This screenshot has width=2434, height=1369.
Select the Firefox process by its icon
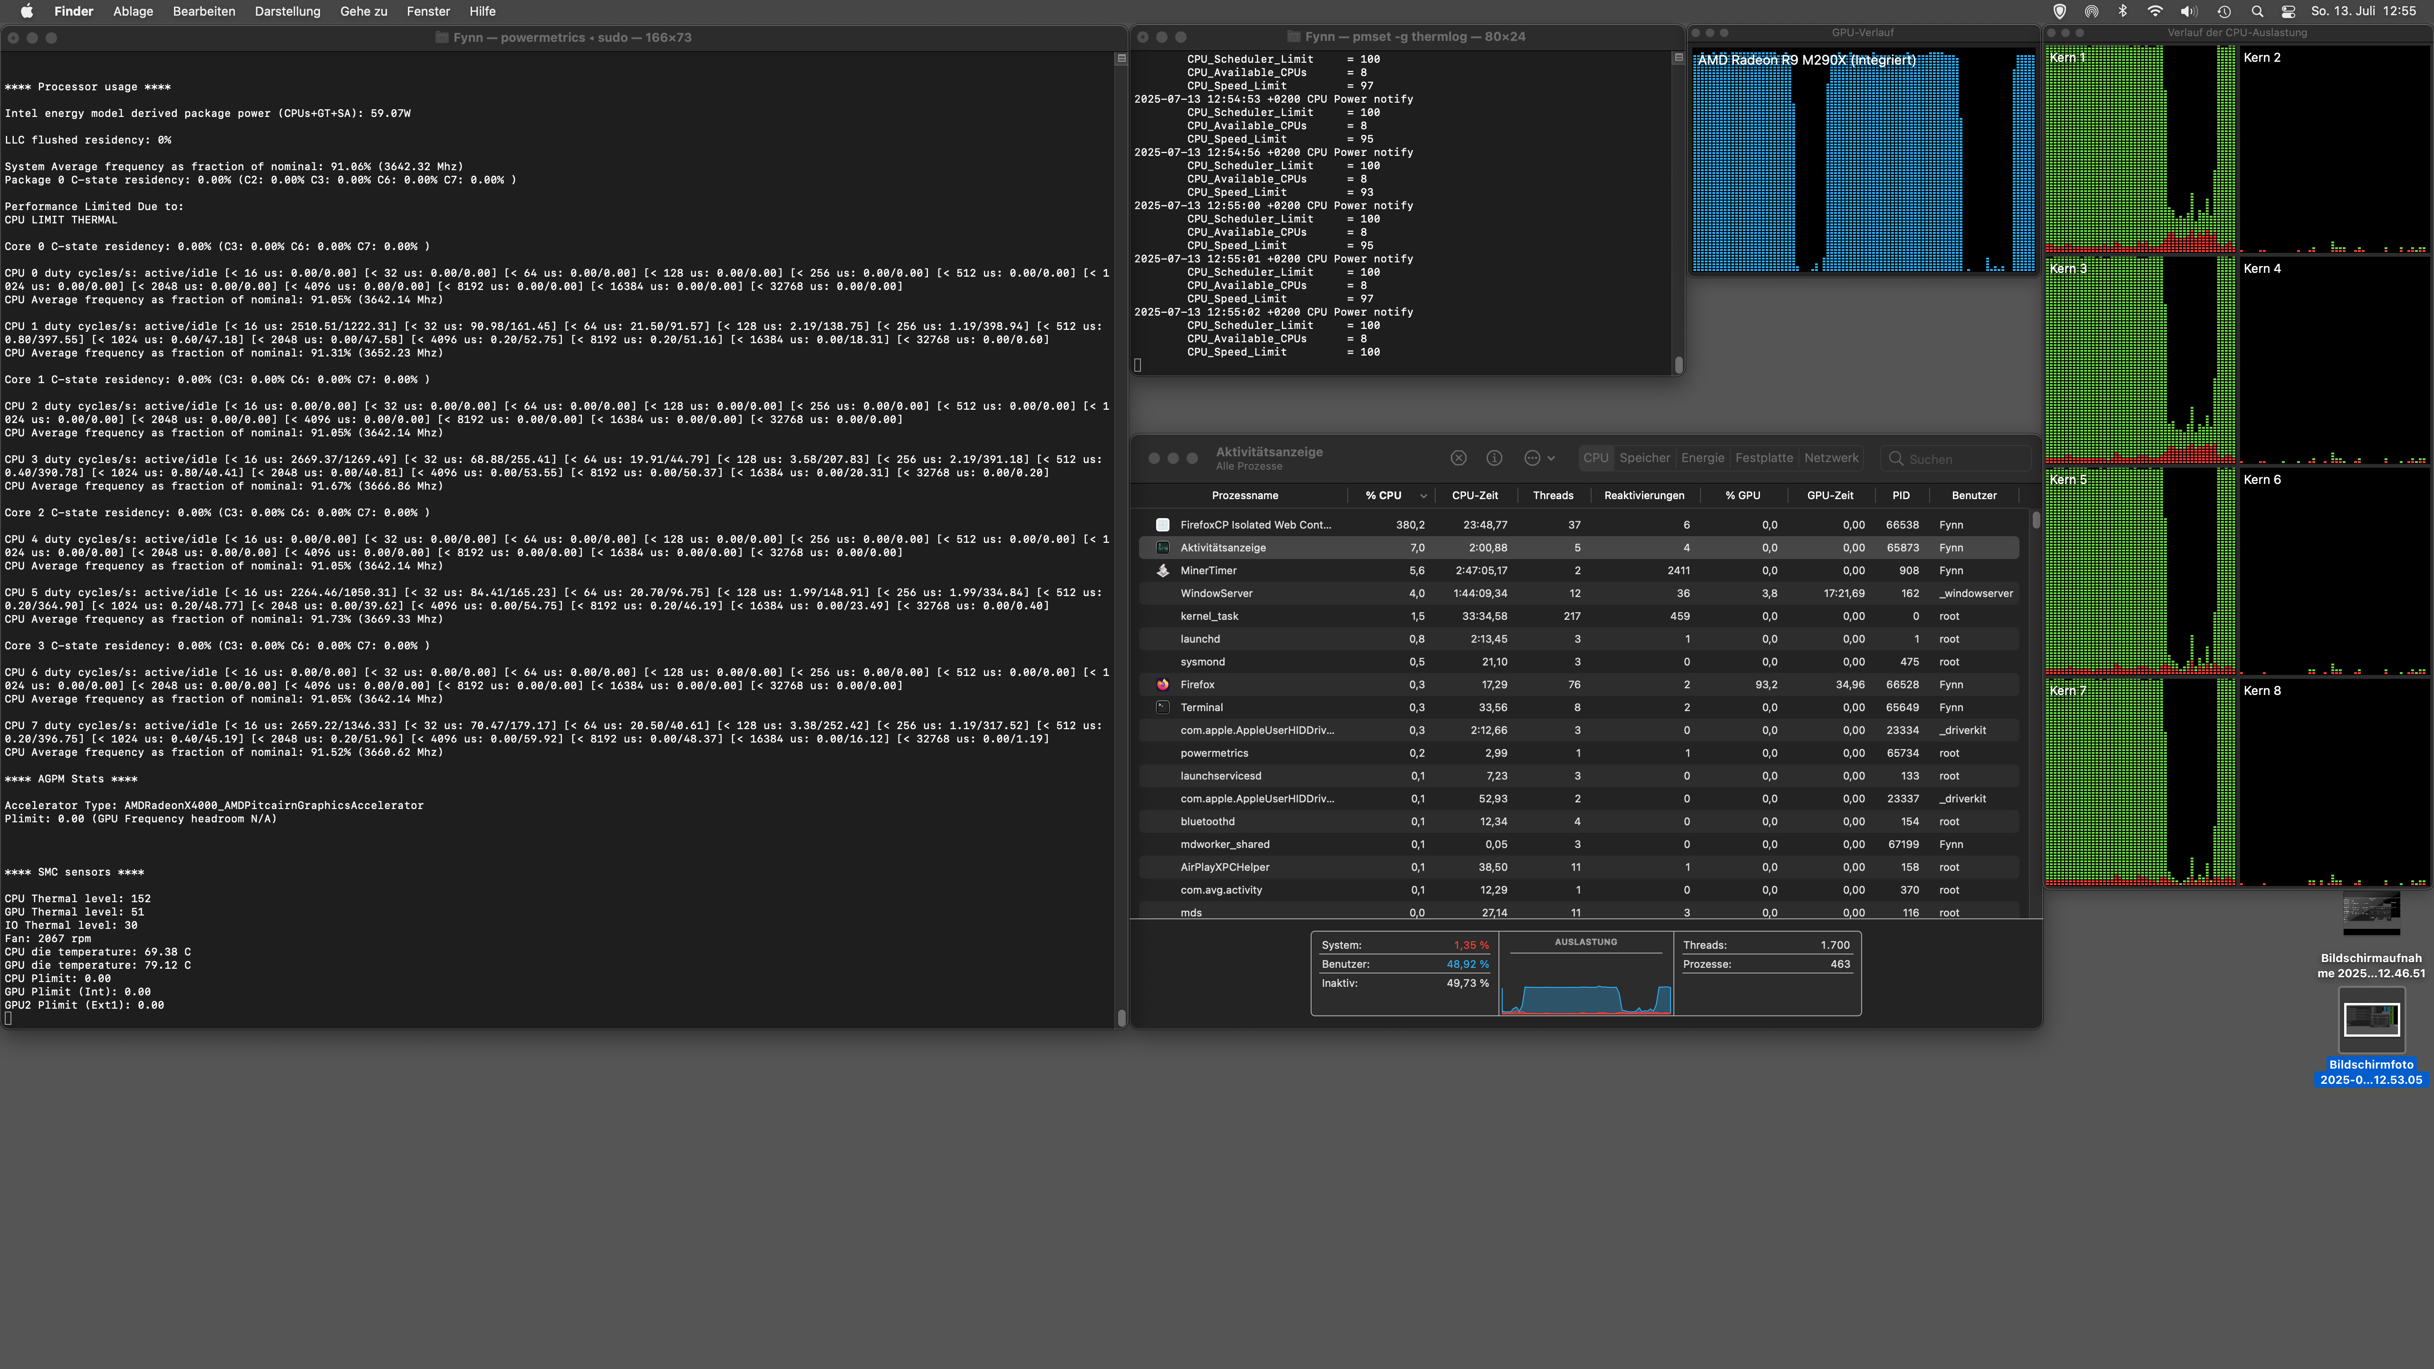(x=1163, y=685)
